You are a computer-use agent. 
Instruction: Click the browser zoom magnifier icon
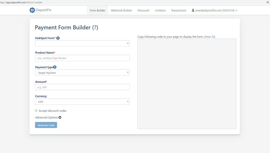point(267,2)
